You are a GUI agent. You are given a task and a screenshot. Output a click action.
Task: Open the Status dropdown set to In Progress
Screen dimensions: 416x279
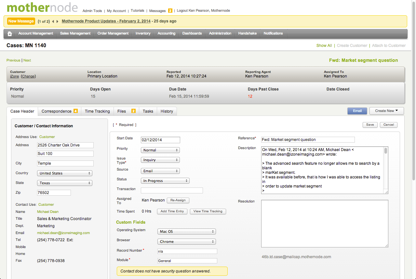(165, 181)
